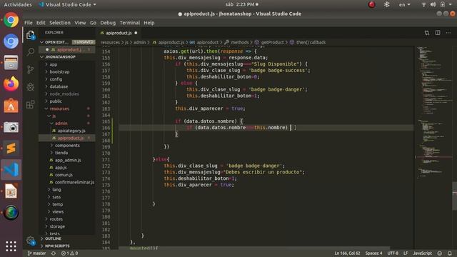
Task: Collapse the resources folder
Action: tap(59, 109)
